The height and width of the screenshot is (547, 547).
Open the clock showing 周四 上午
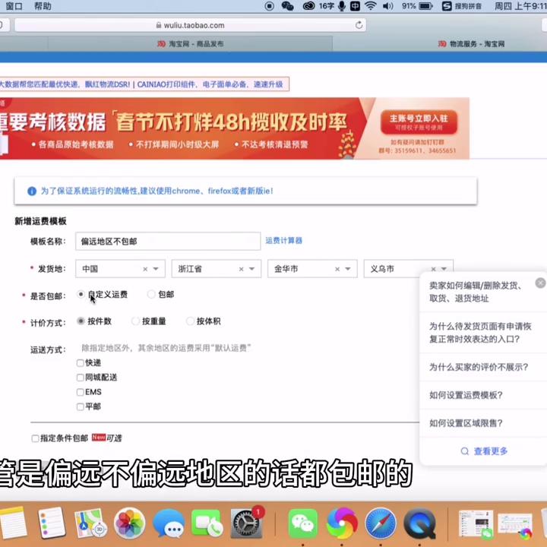520,6
